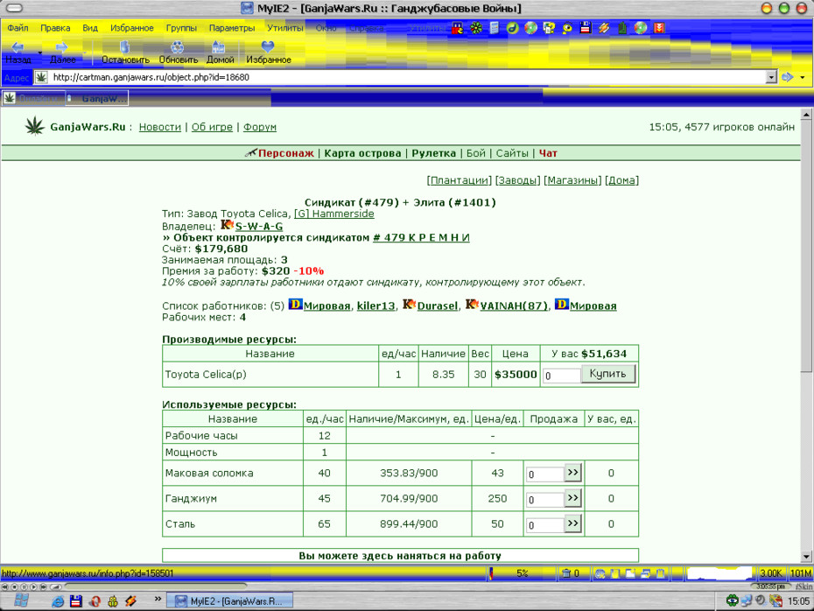Expand hidden quick launch items chevron
The image size is (814, 611).
click(x=158, y=599)
